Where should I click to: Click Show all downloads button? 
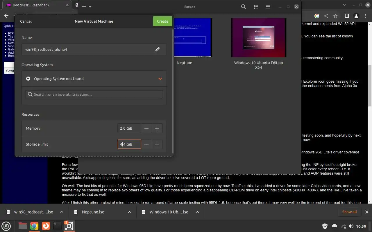click(x=349, y=212)
